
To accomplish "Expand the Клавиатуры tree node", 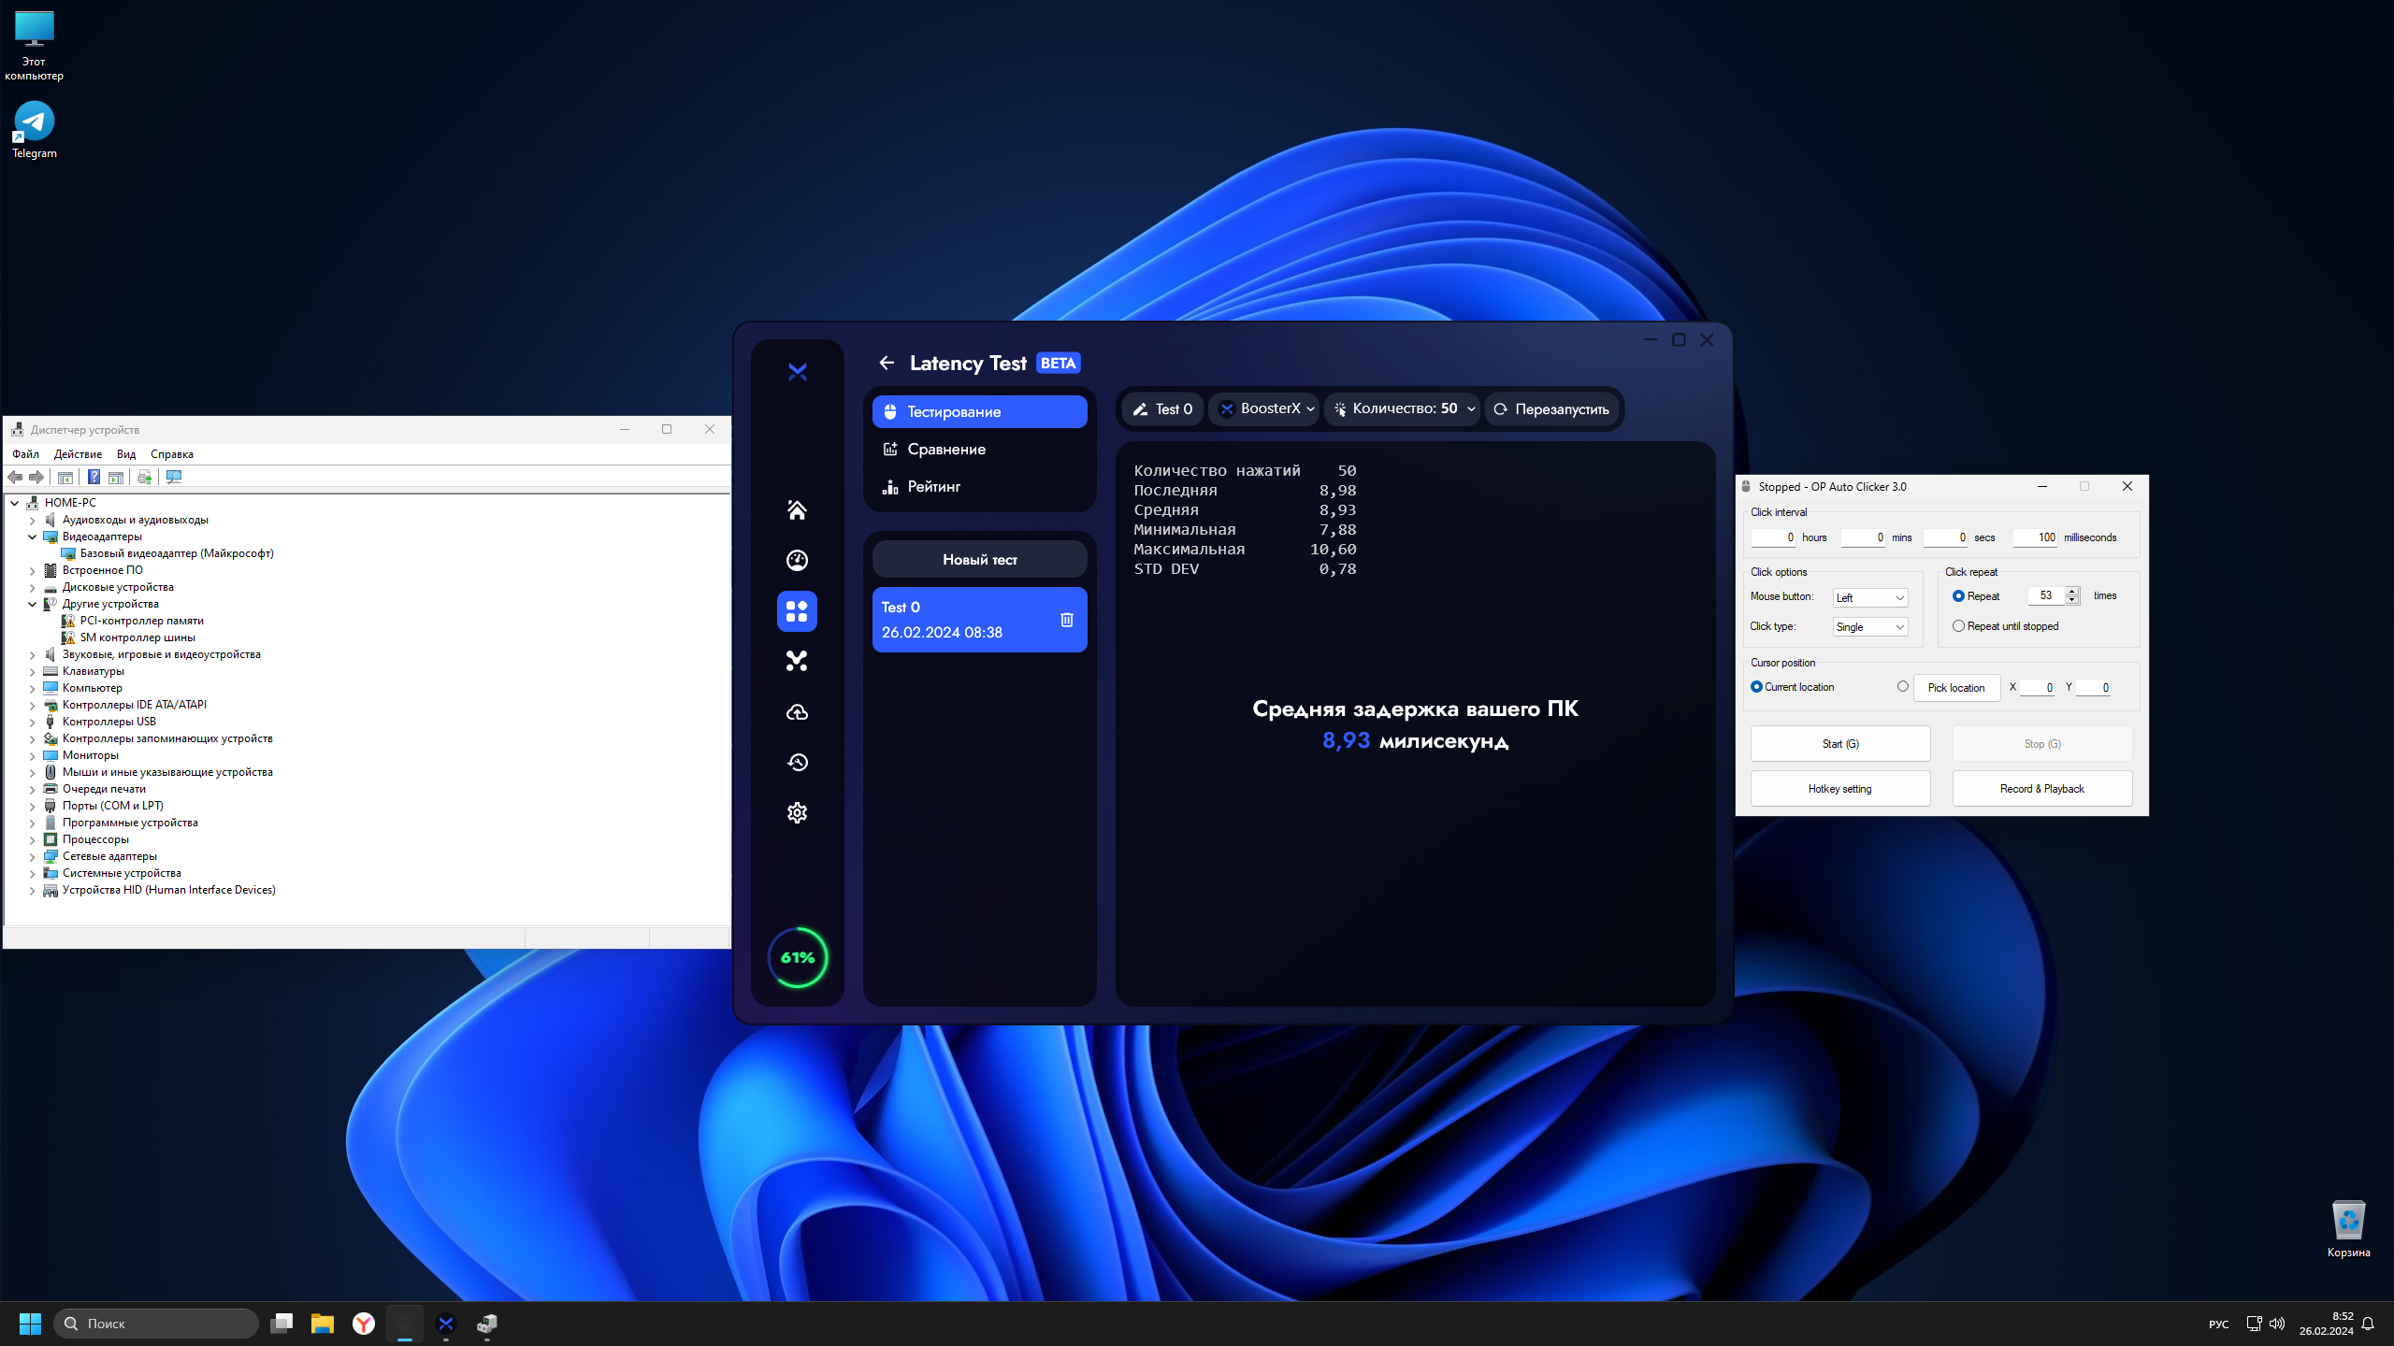I will pyautogui.click(x=33, y=671).
